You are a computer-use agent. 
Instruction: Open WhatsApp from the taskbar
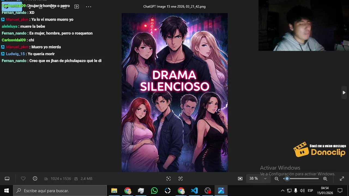pos(154,191)
